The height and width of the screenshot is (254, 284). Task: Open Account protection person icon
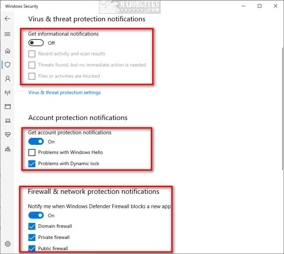tap(8, 79)
